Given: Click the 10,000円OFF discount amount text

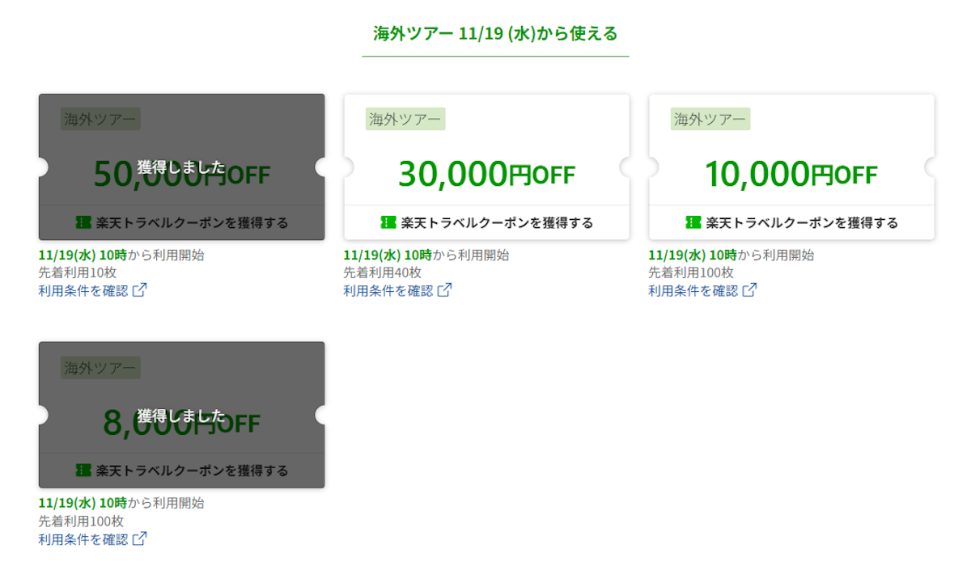Looking at the screenshot, I should click(x=791, y=174).
